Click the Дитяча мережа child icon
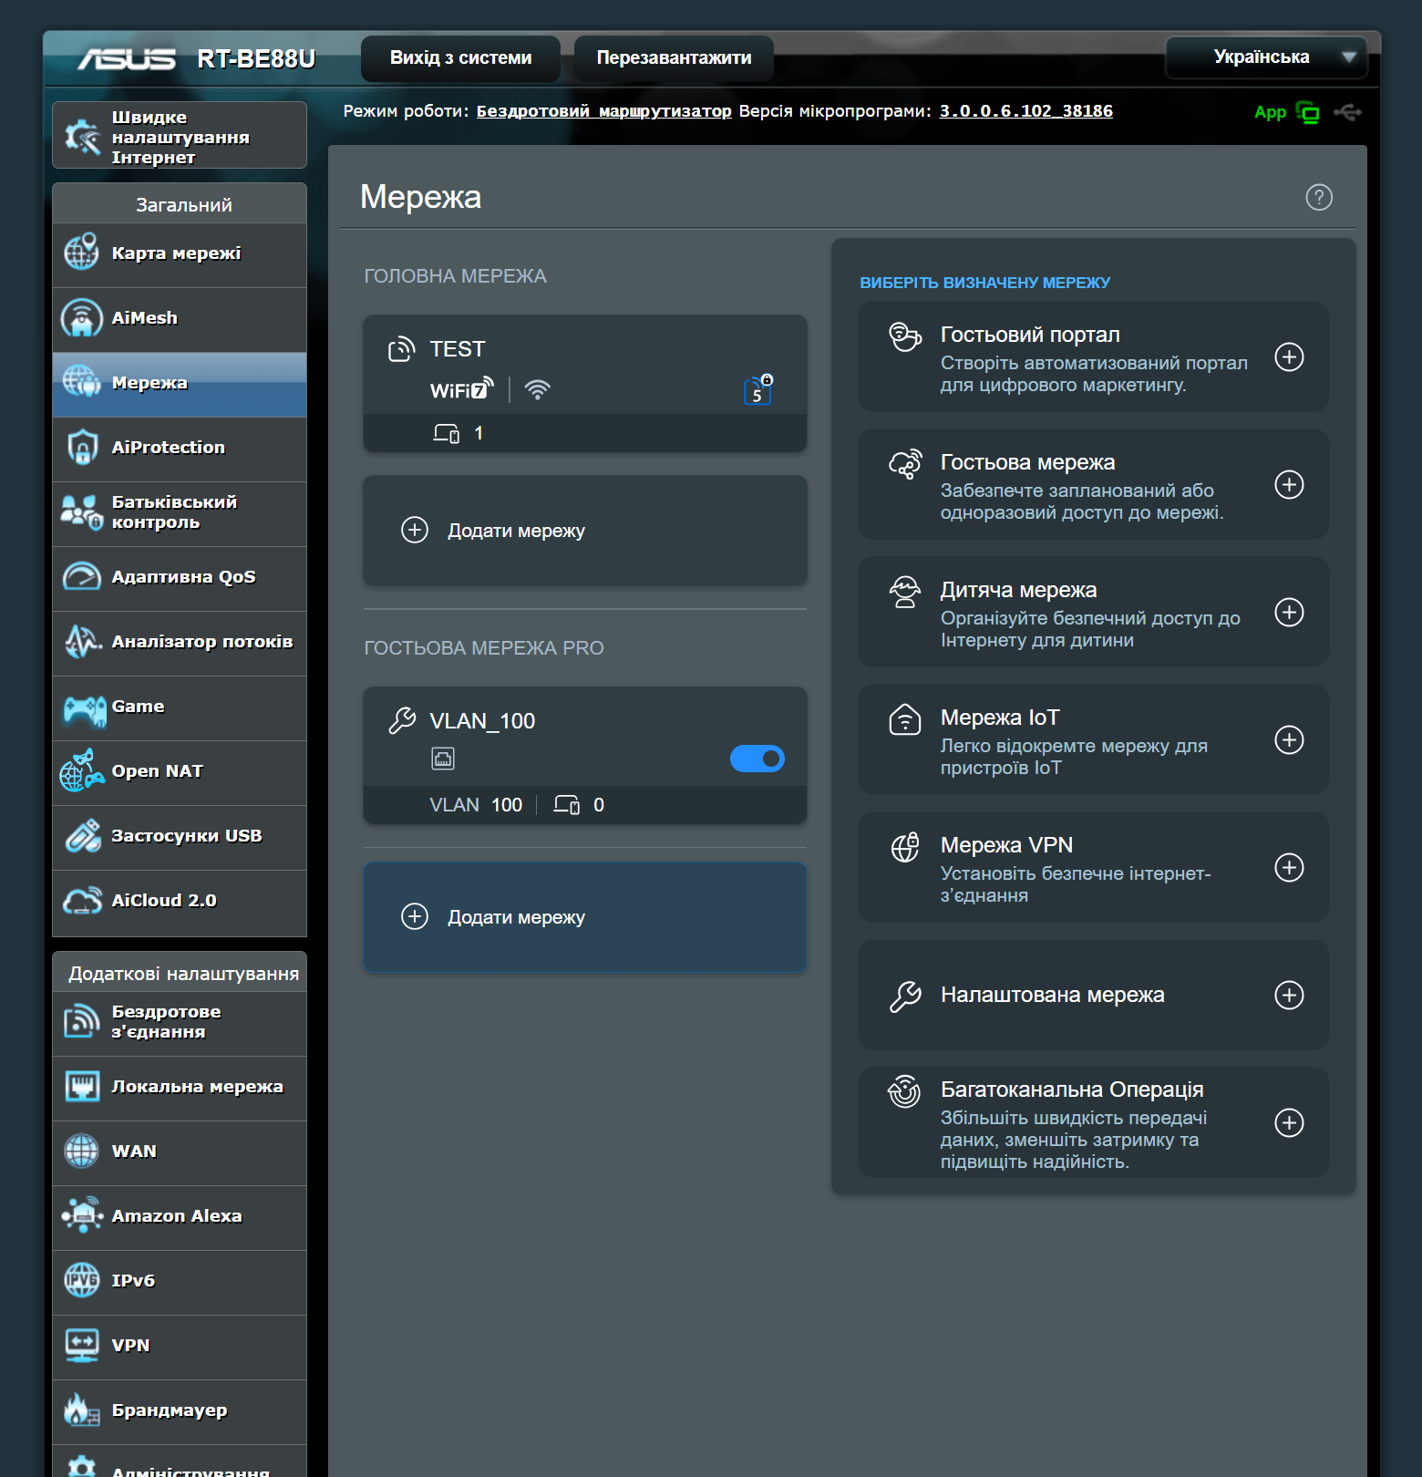Viewport: 1422px width, 1477px height. (x=905, y=592)
